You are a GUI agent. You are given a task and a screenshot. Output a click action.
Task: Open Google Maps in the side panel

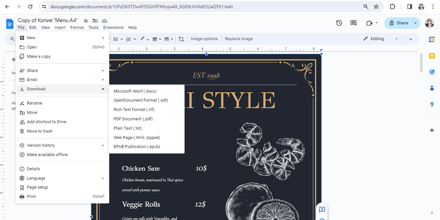[x=432, y=104]
